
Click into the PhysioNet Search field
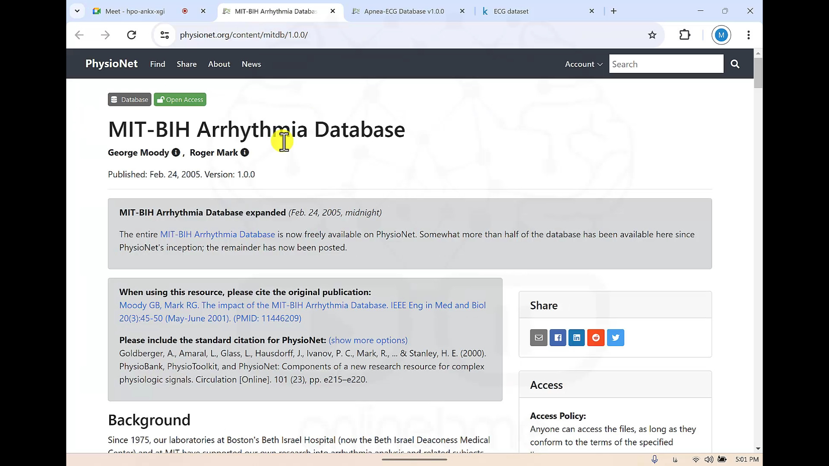666,64
